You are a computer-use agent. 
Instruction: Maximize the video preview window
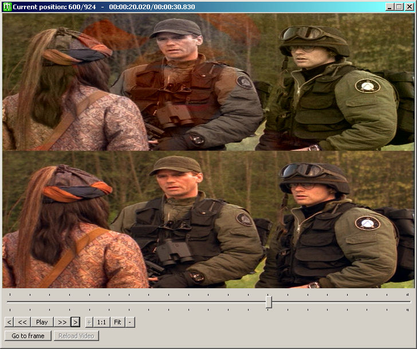pos(399,7)
